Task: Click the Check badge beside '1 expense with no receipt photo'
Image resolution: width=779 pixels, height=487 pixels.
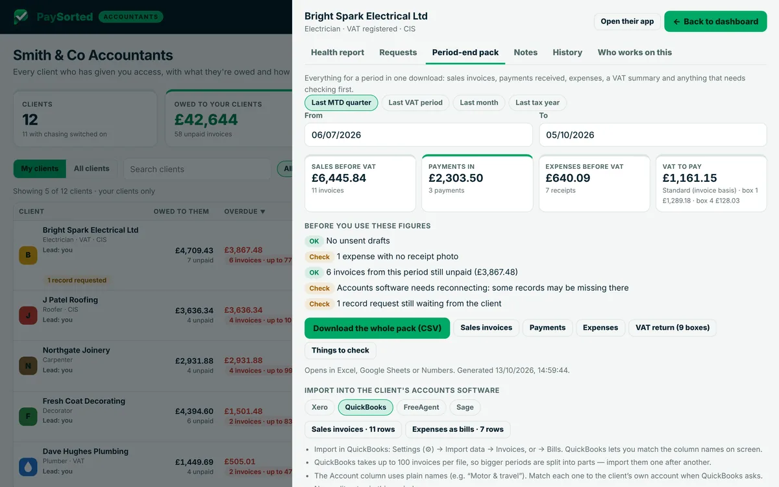Action: pos(319,257)
